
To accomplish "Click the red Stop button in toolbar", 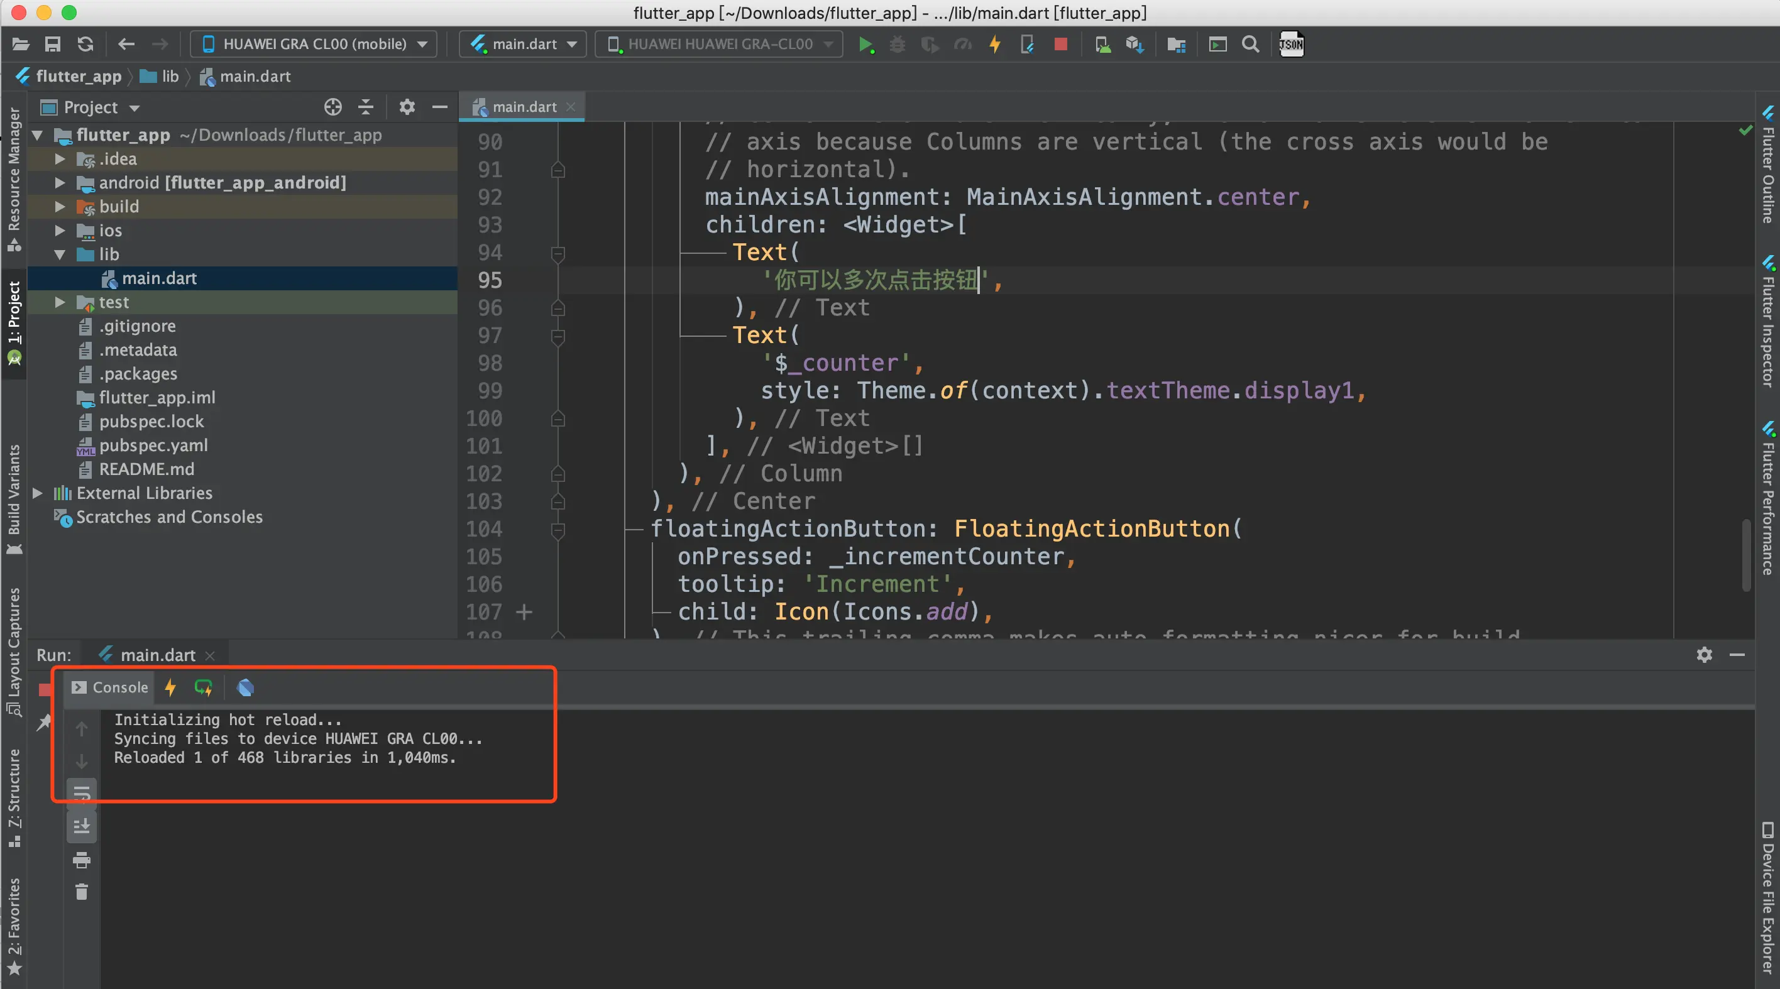I will [x=1061, y=45].
